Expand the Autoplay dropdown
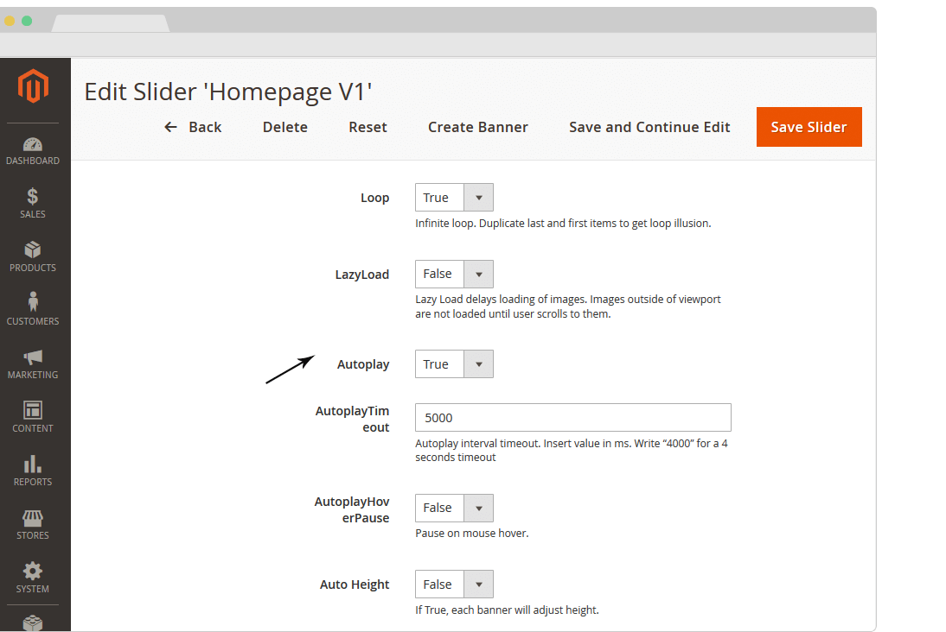 point(454,364)
